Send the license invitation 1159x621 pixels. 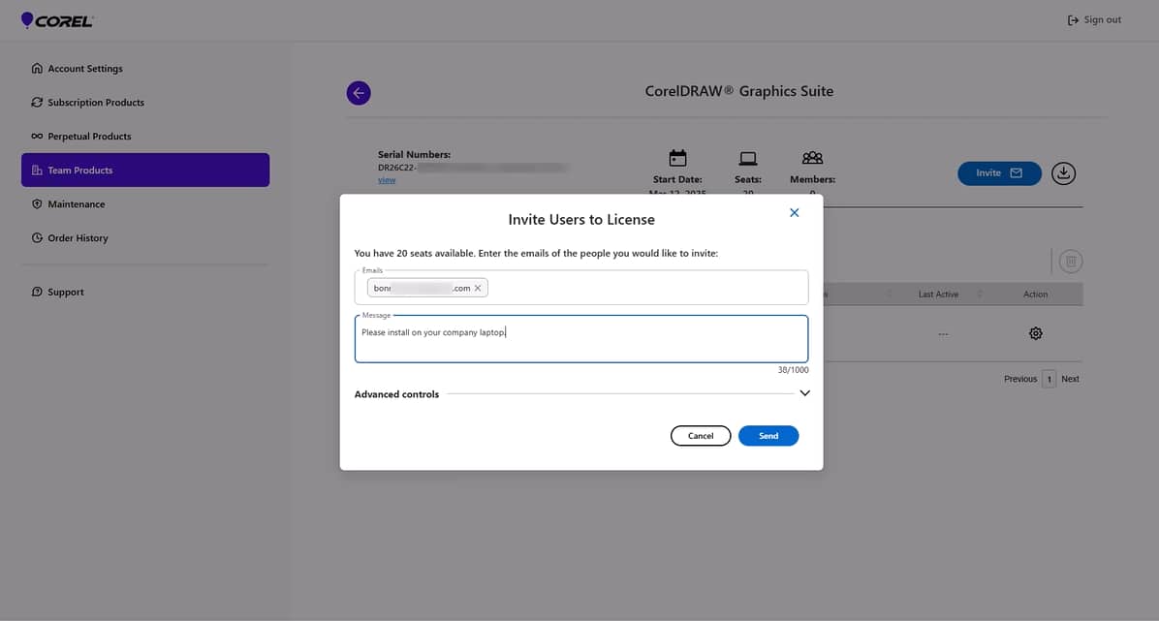click(768, 435)
